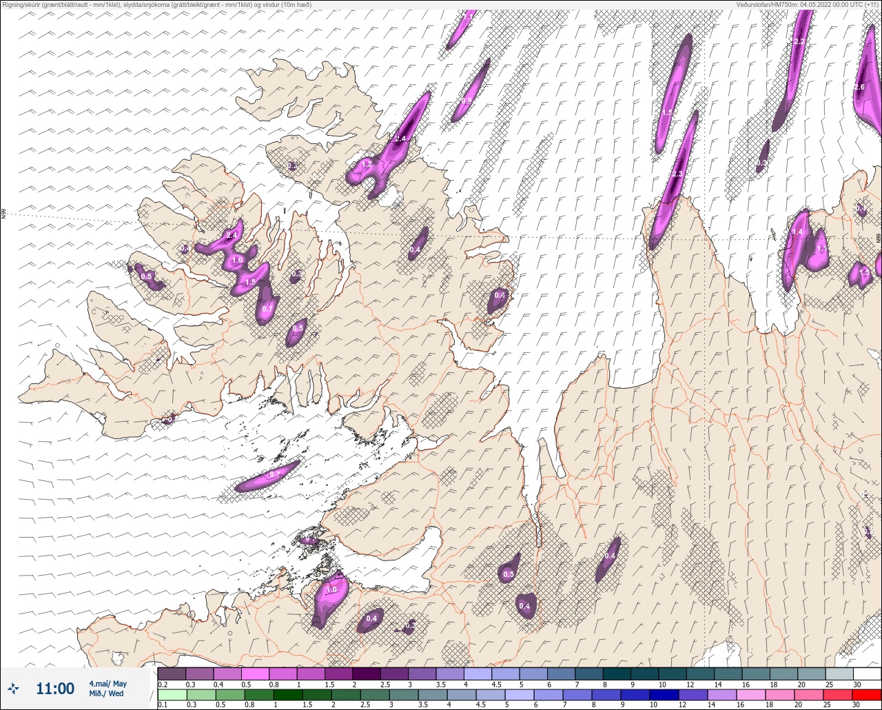
Task: Select lavender top legend swatch at 4
Action: (478, 673)
